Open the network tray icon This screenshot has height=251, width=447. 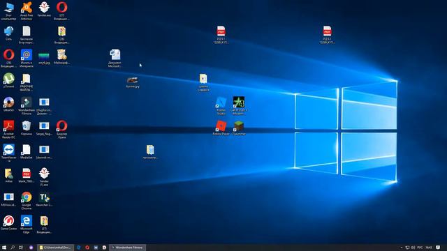[x=407, y=248]
